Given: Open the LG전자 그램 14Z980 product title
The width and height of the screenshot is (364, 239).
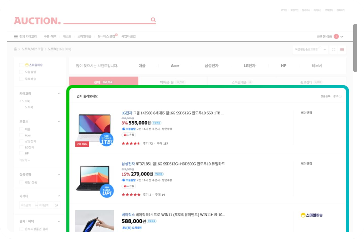Looking at the screenshot, I should click(173, 113).
